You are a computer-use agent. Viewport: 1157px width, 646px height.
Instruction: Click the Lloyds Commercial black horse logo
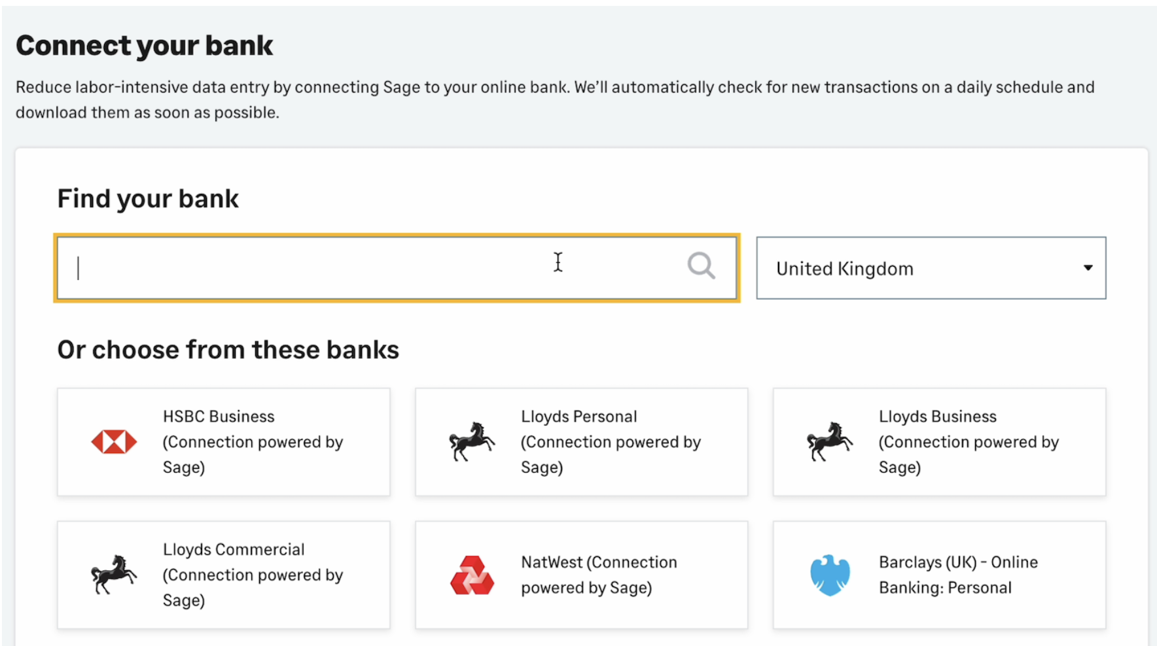point(114,575)
